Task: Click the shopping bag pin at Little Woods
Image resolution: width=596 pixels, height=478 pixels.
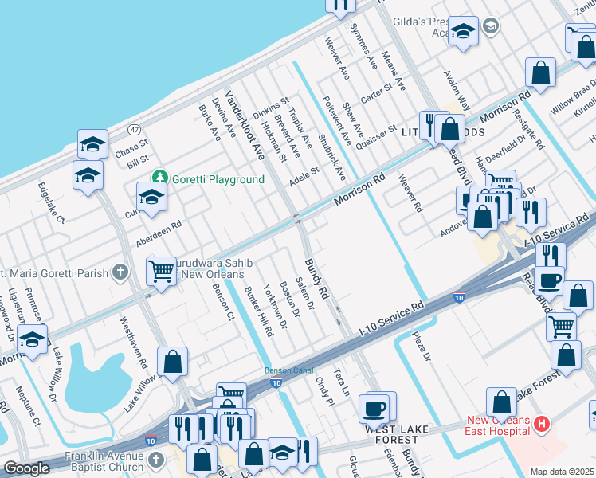Action: (x=450, y=127)
